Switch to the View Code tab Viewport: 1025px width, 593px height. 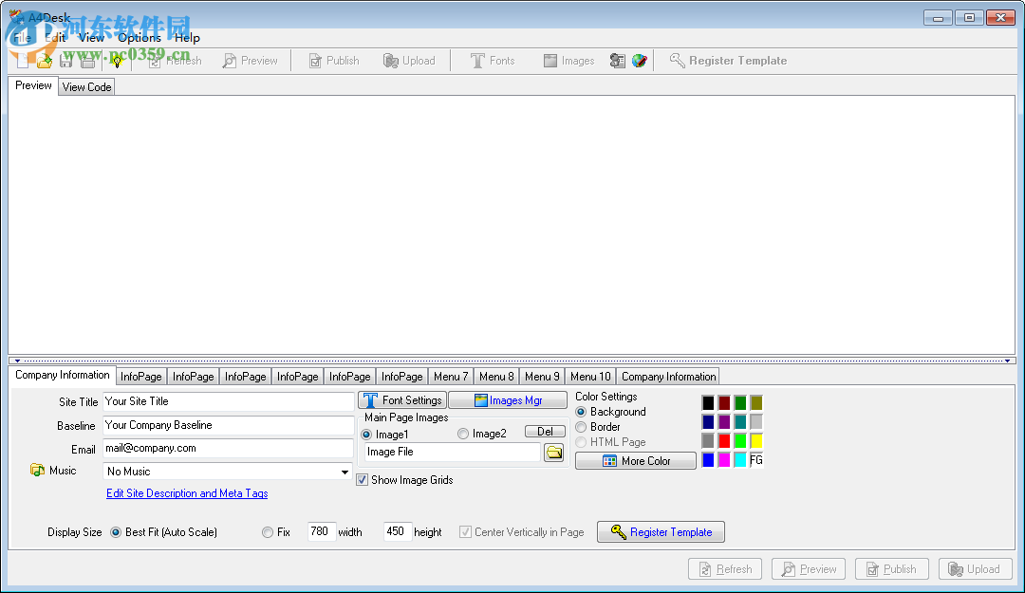(x=87, y=87)
